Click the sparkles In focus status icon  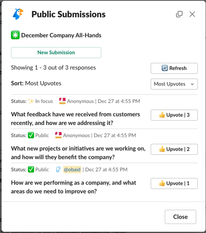tap(31, 101)
